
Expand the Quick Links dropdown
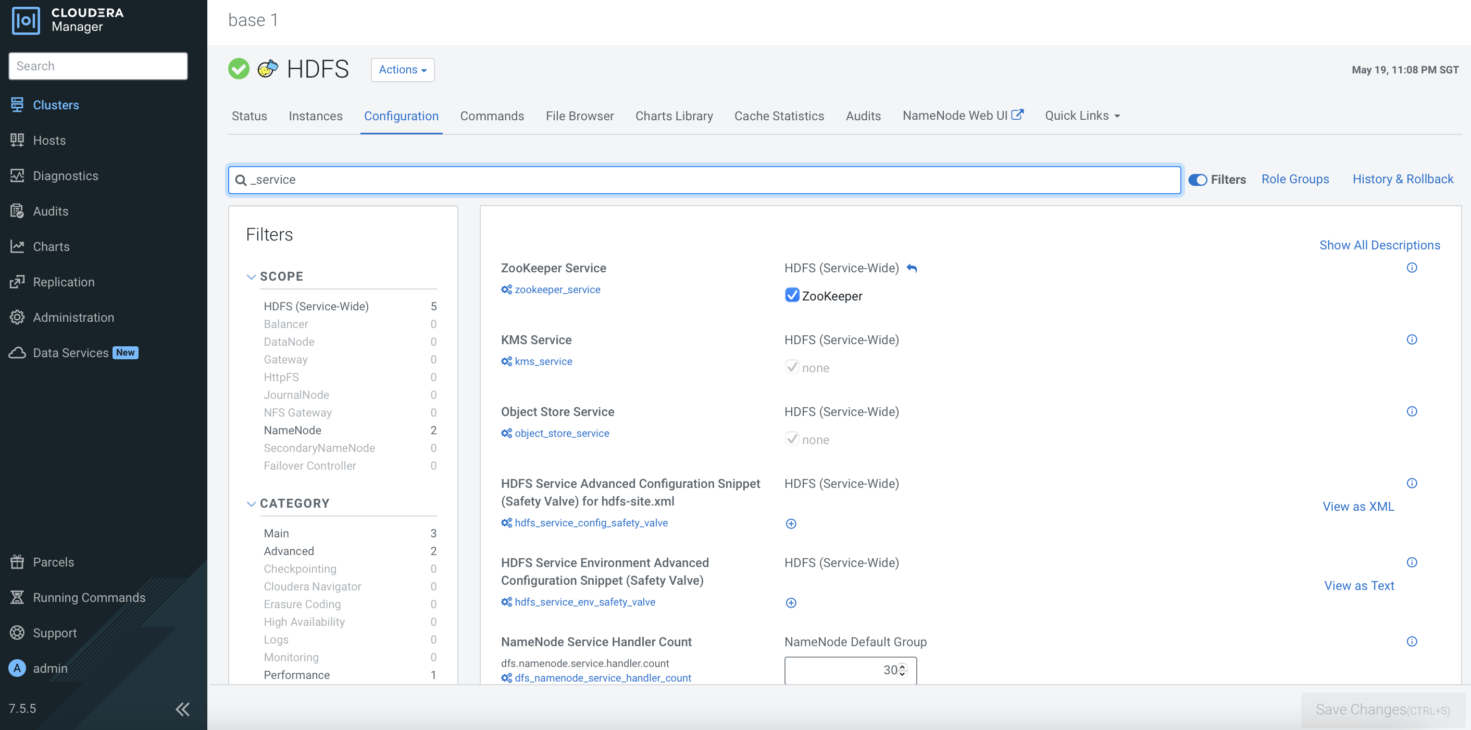[1082, 116]
